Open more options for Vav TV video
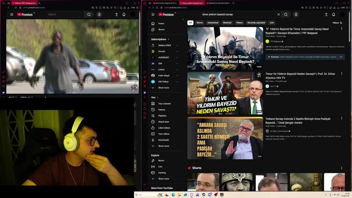This screenshot has width=352, height=198. point(342,73)
